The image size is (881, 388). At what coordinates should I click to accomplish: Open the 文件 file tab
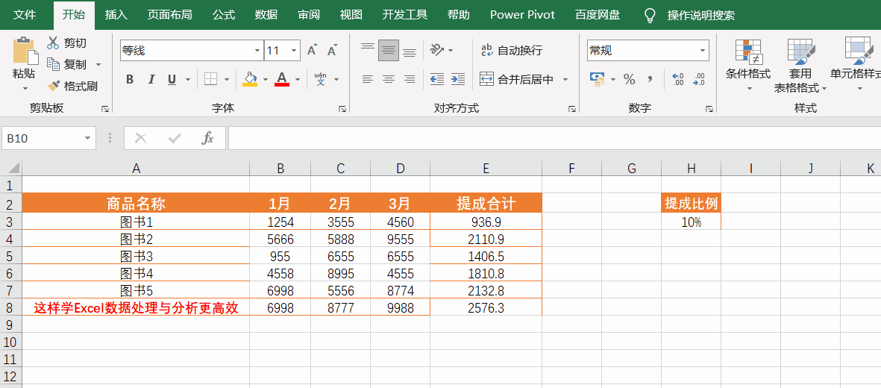(x=25, y=15)
